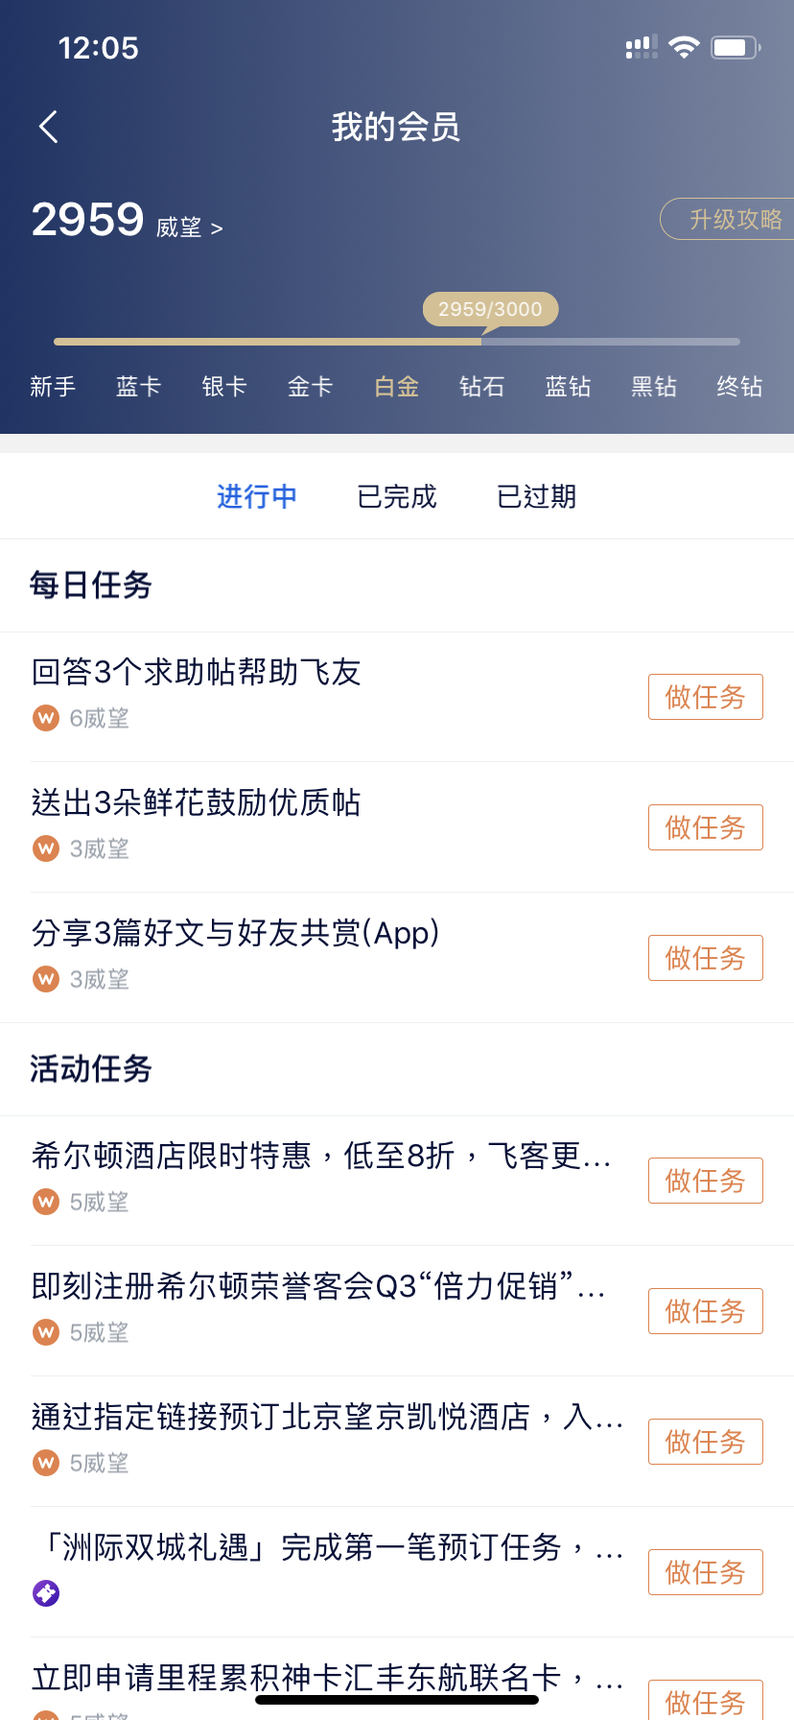Switch to the 已过期 tab

coord(537,496)
